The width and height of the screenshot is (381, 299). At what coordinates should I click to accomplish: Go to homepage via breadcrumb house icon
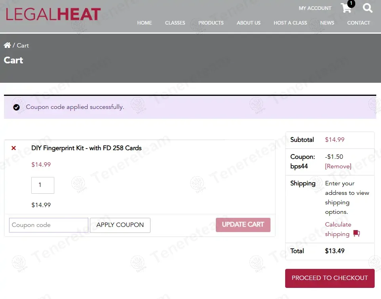pos(7,45)
